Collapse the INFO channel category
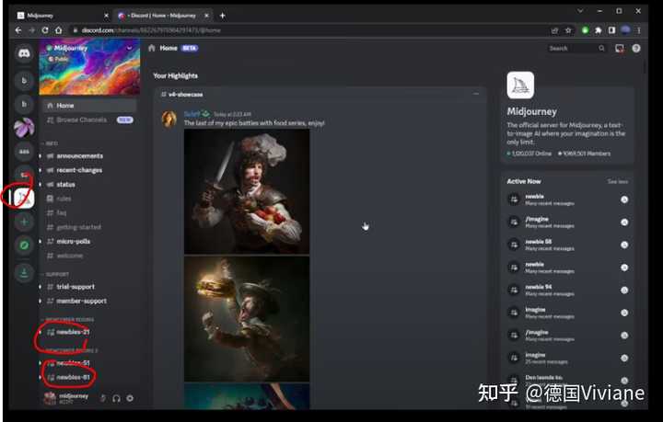The image size is (663, 422). [50, 143]
